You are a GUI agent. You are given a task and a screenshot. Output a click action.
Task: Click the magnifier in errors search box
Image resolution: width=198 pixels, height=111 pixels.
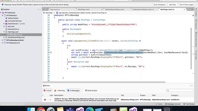pos(168,90)
